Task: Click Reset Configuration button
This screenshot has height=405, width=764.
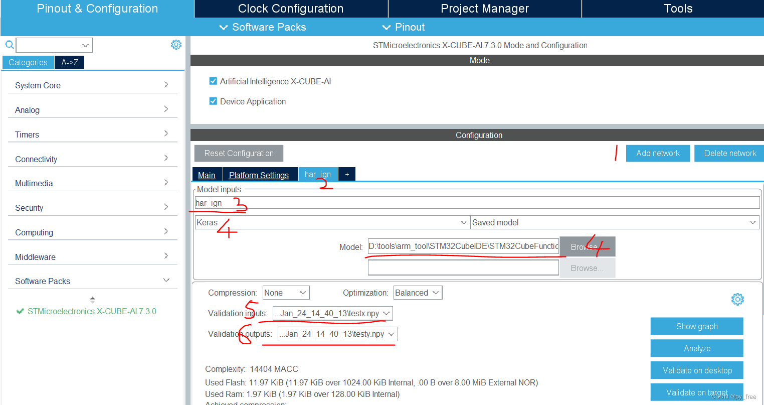Action: [239, 153]
